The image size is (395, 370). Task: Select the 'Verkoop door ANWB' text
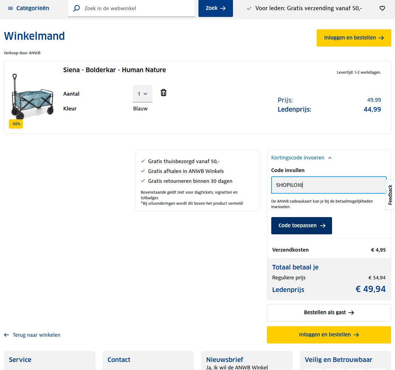(x=22, y=53)
